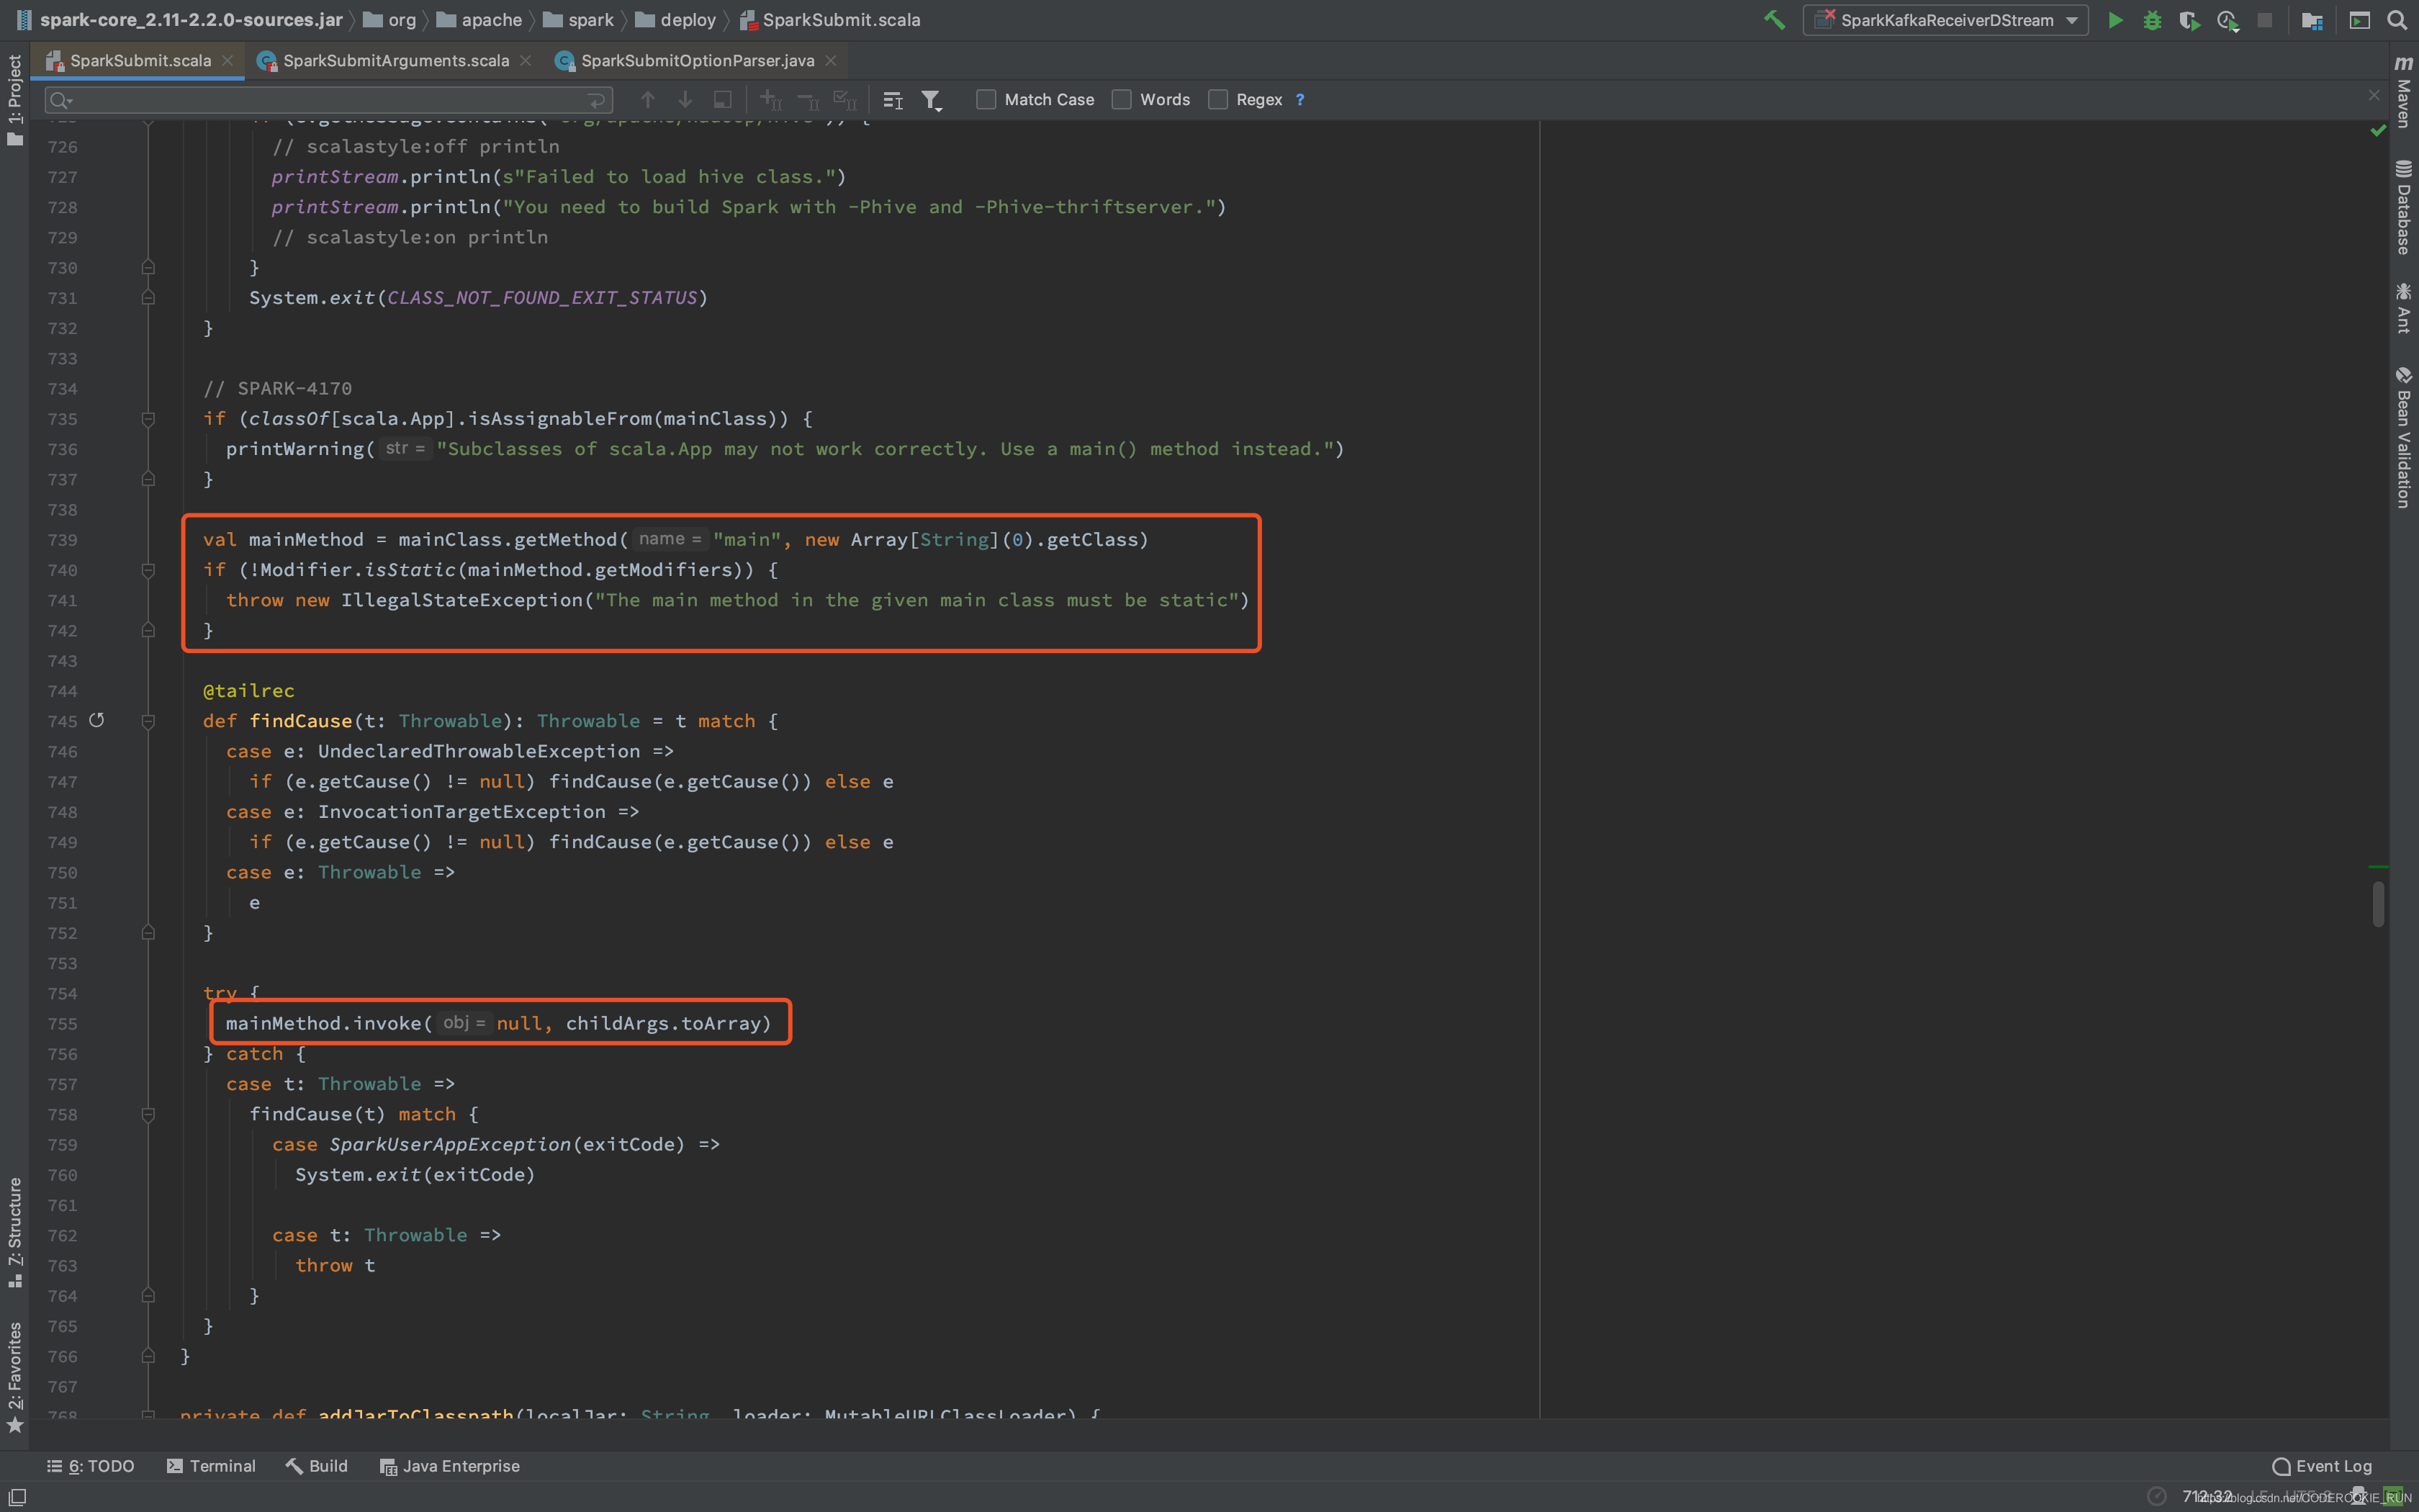Open the Terminal tool window

coord(211,1466)
